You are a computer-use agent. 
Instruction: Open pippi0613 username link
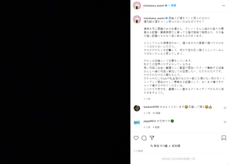150,121
